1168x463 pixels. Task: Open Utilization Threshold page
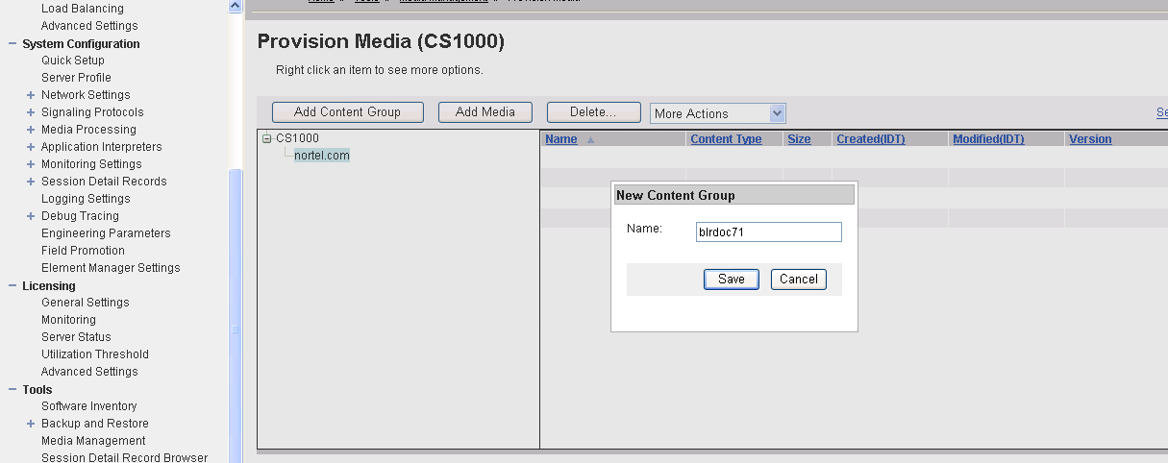(x=95, y=354)
